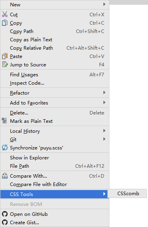Image resolution: width=148 pixels, height=227 pixels.
Task: Click the Synchronize refresh arrows icon
Action: (x=5, y=147)
